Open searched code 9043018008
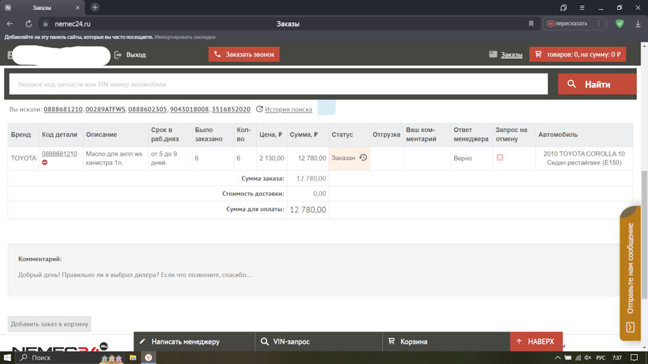Viewport: 648px width, 364px height. click(189, 109)
